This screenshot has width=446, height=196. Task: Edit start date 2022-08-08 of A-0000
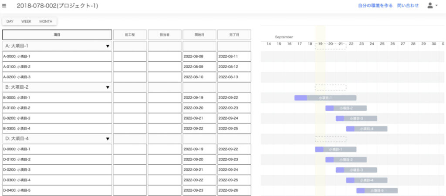click(199, 56)
